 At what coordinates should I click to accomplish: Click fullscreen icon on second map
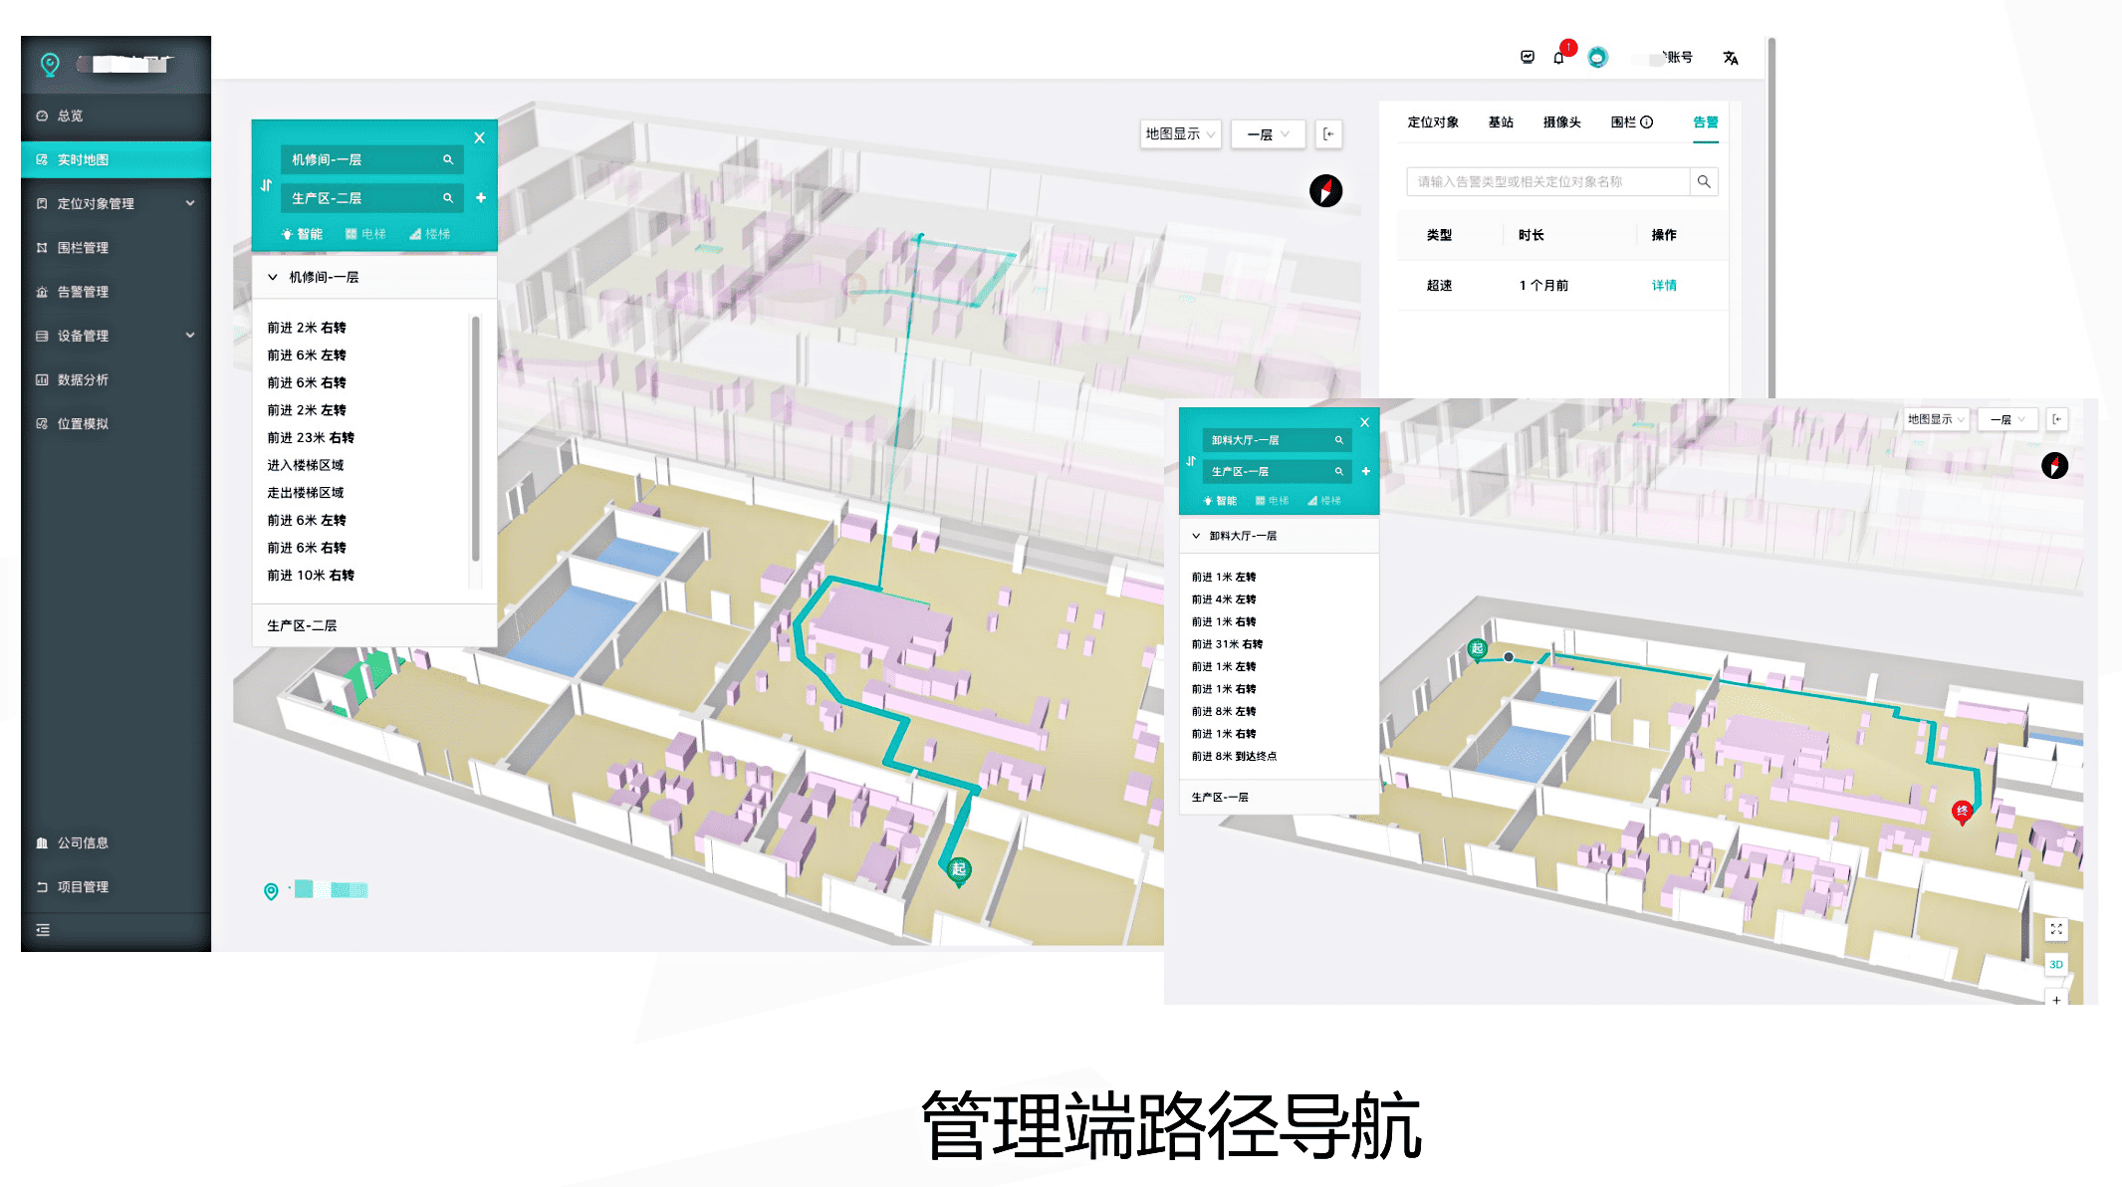[x=2055, y=929]
